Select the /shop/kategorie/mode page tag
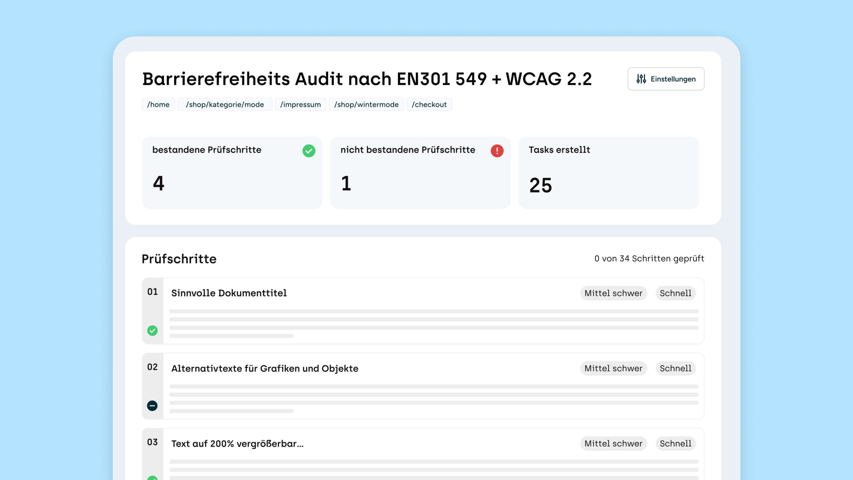Viewport: 853px width, 480px height. pyautogui.click(x=225, y=104)
